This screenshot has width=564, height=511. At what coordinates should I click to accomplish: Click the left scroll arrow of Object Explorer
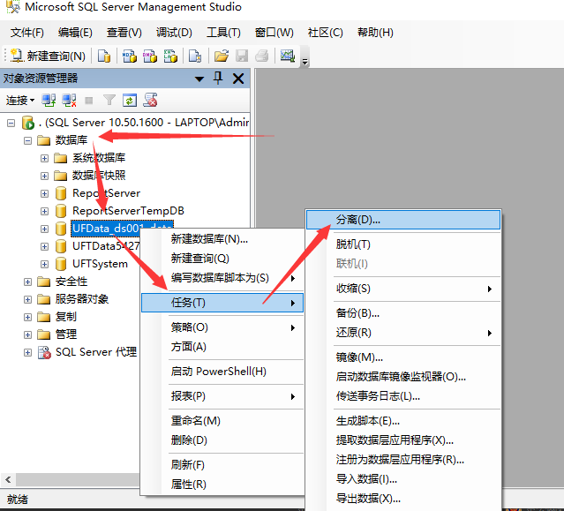click(x=8, y=479)
